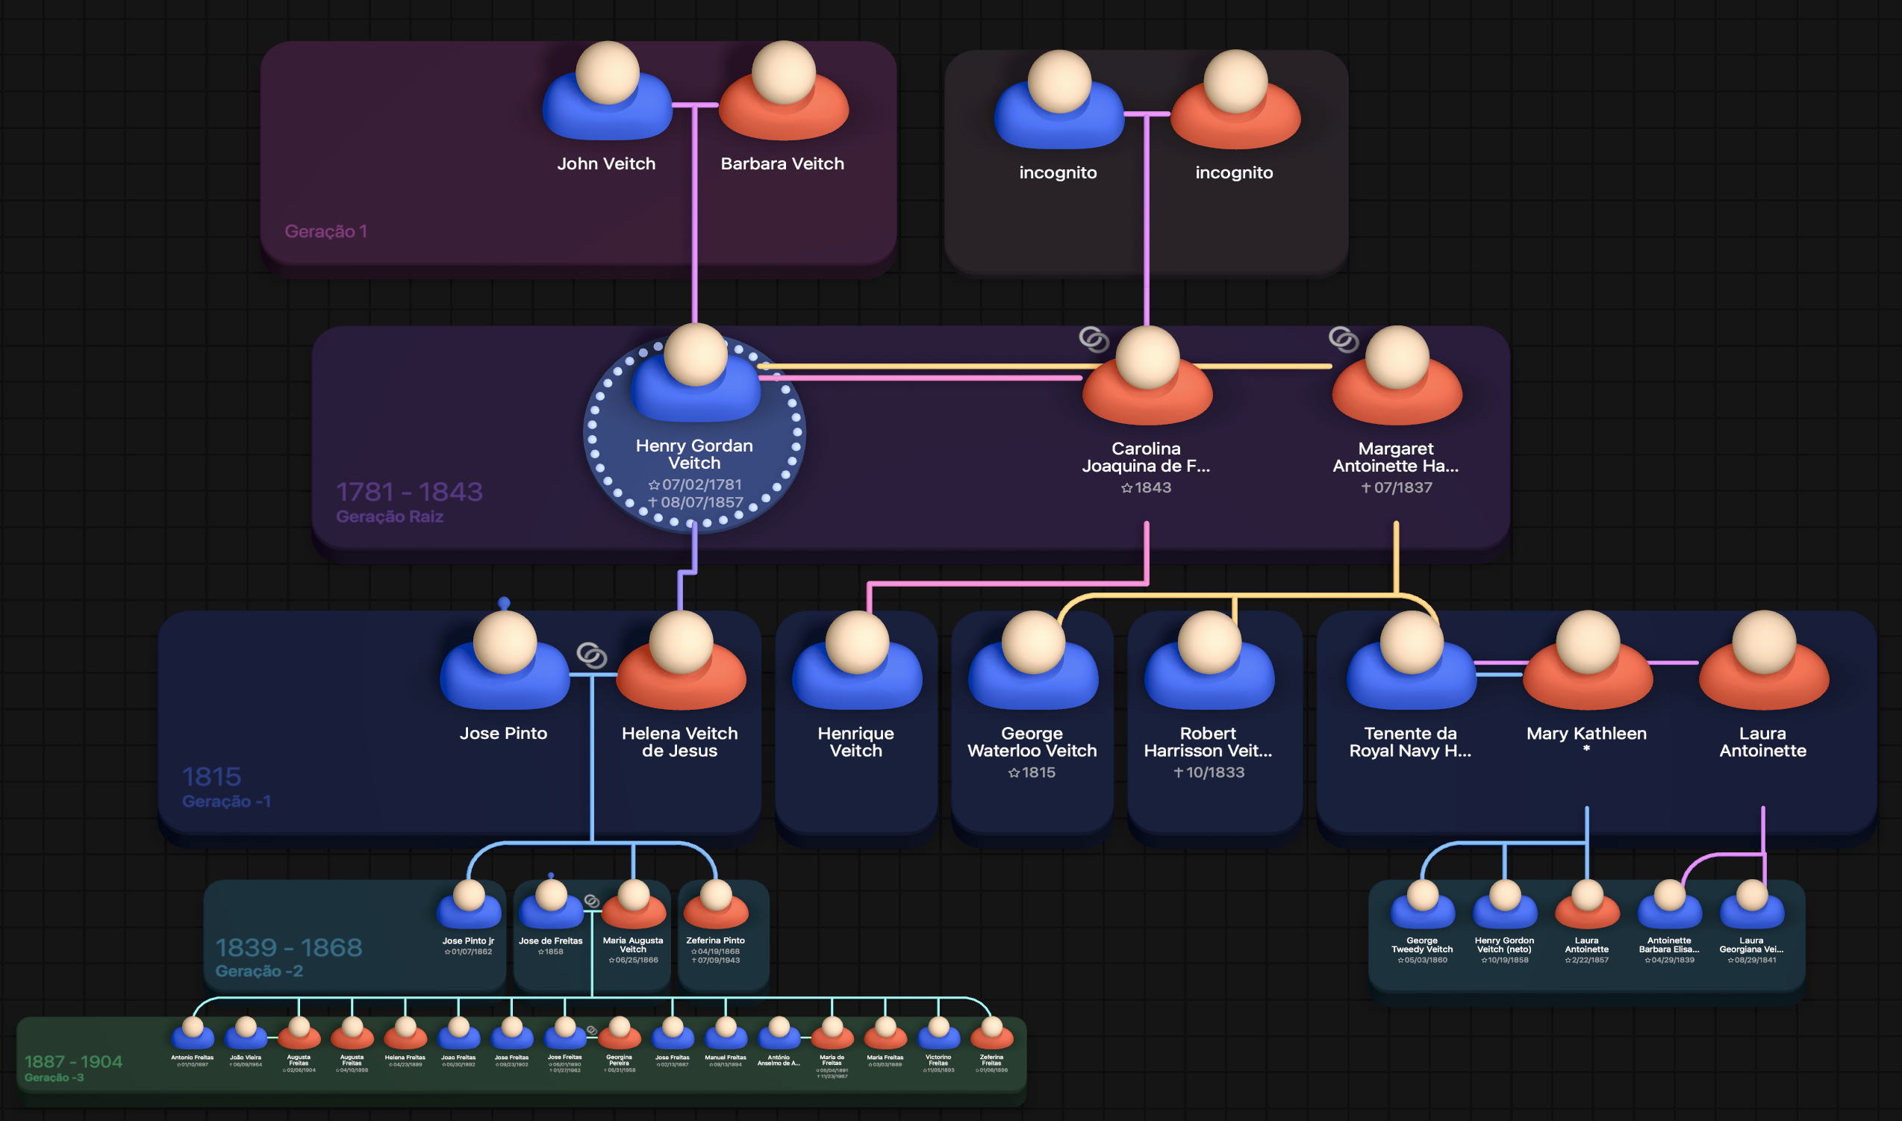Viewport: 1902px width, 1121px height.
Task: Select George Waterloo Veitch person icon
Action: pos(1032,661)
